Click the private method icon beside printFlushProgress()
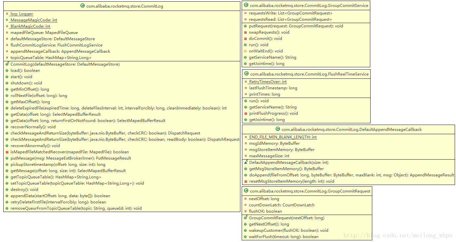The width and height of the screenshot is (456, 242). [x=245, y=113]
